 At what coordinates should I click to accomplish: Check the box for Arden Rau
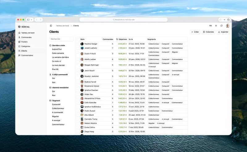77,94
